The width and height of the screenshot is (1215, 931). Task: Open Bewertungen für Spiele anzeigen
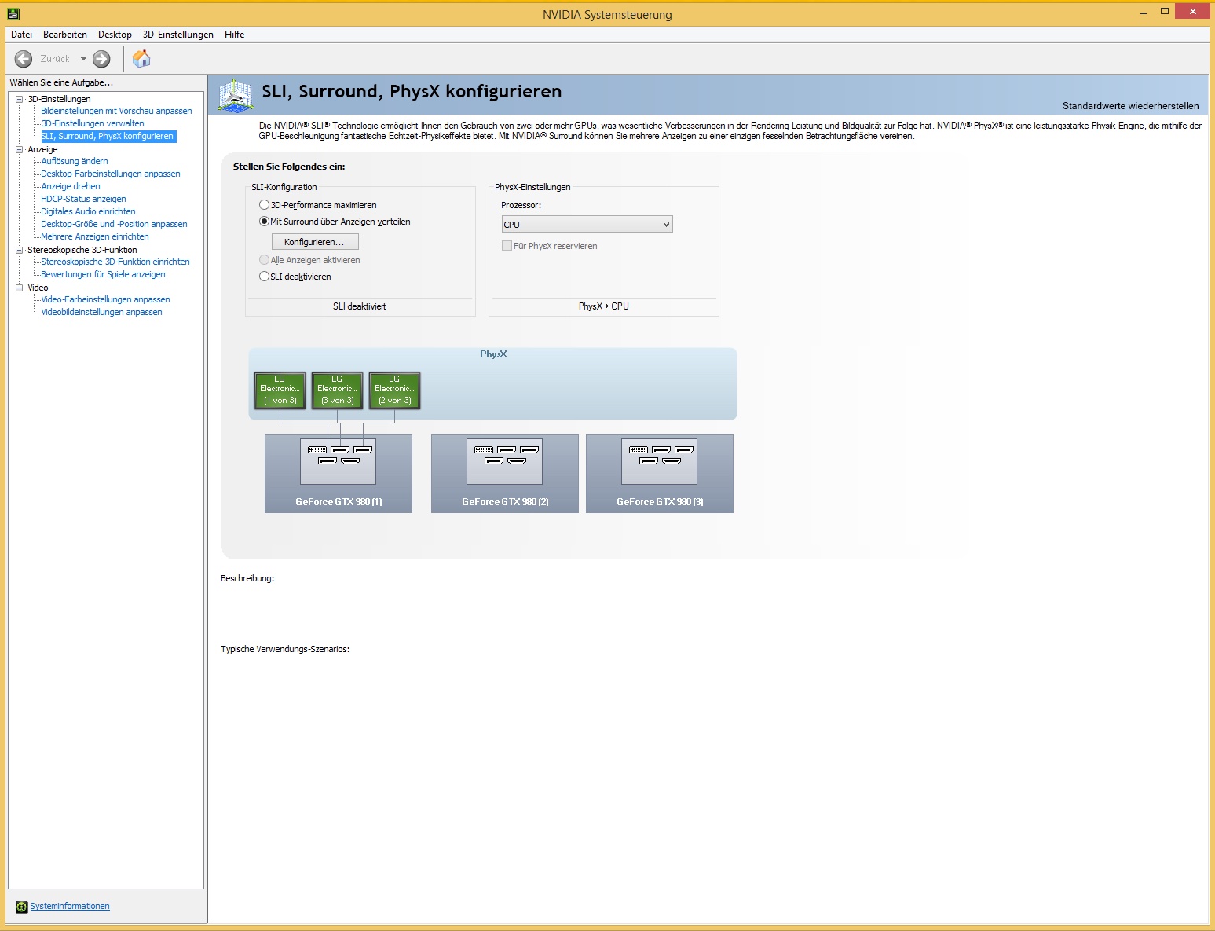[103, 274]
